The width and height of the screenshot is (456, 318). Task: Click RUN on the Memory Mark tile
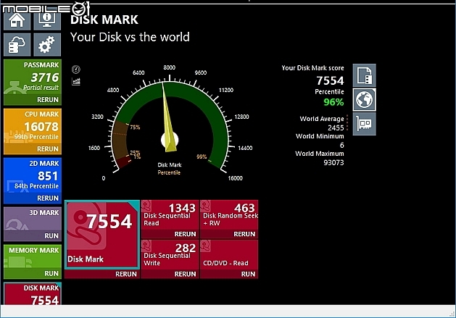[x=51, y=274]
